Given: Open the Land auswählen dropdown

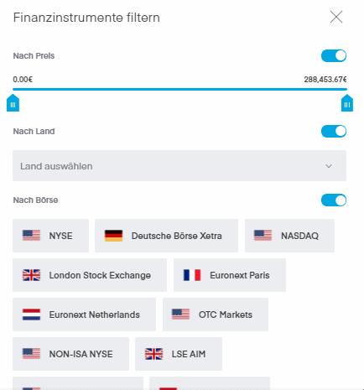Looking at the screenshot, I should (x=179, y=166).
